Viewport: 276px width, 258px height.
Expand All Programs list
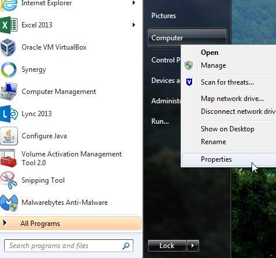[70, 224]
